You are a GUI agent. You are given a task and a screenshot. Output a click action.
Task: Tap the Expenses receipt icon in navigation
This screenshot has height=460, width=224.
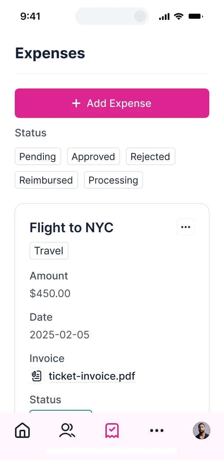(112, 431)
